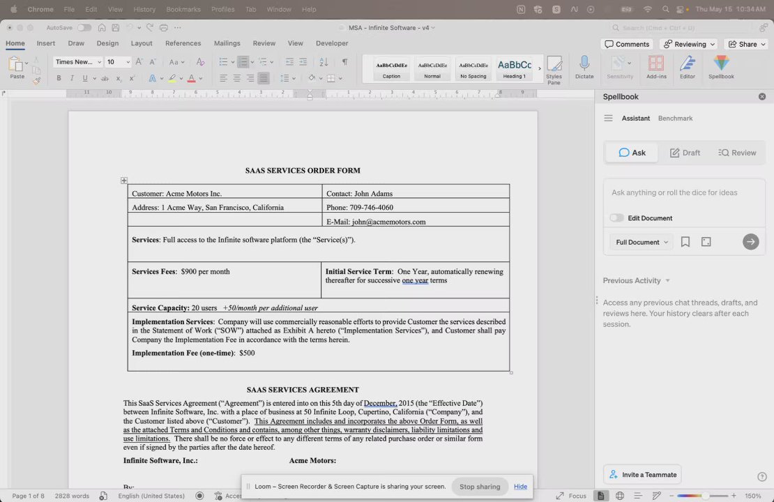Click Stop sharing in Loom bar
Image resolution: width=774 pixels, height=502 pixels.
(x=480, y=486)
